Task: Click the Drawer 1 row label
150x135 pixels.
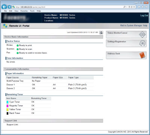Action: pos(10,85)
